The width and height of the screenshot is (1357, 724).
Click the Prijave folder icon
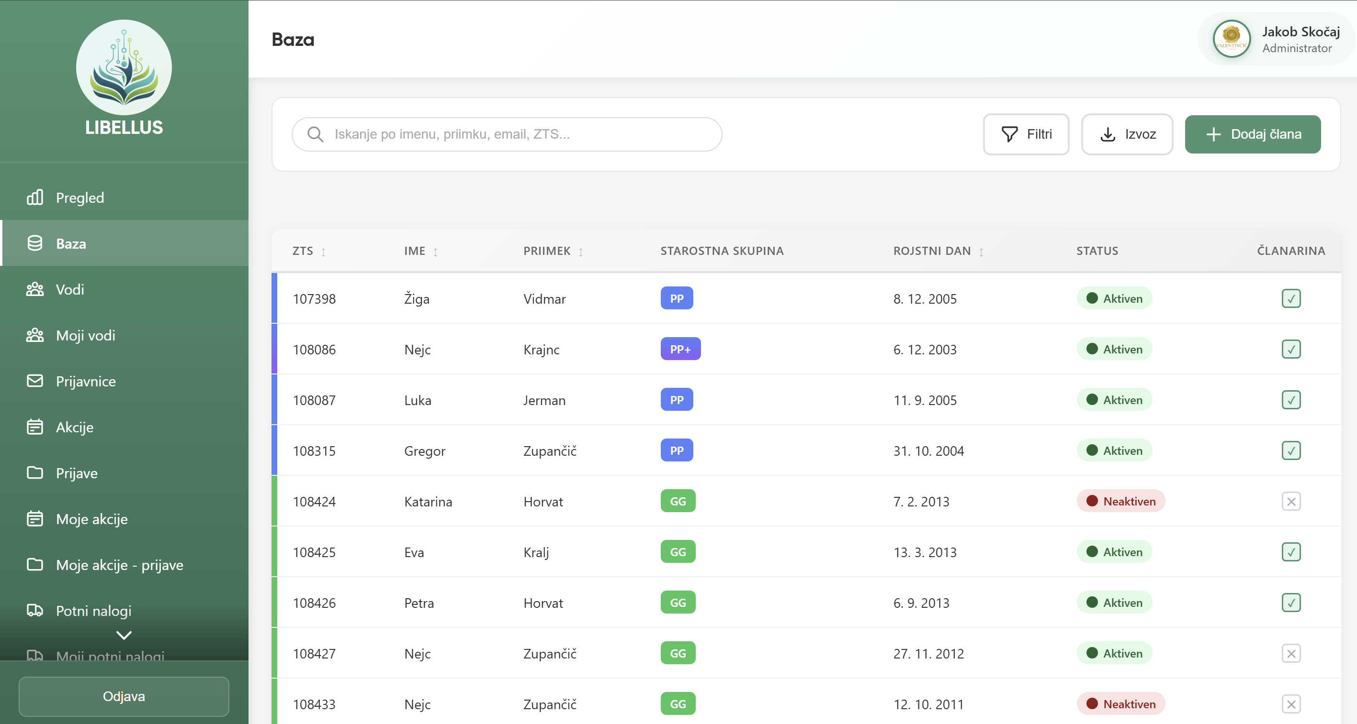35,472
